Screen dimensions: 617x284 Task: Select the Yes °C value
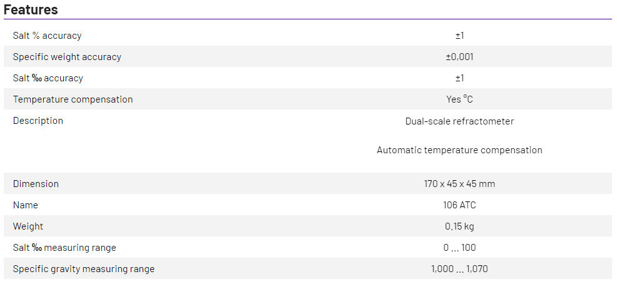tap(459, 99)
